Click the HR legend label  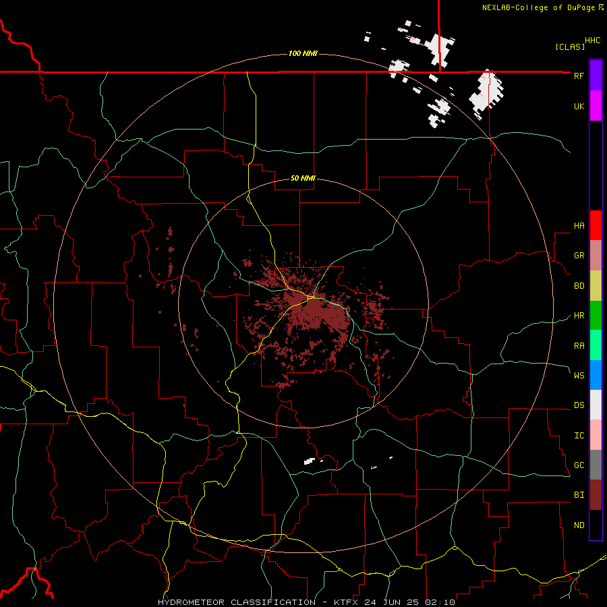pyautogui.click(x=579, y=315)
